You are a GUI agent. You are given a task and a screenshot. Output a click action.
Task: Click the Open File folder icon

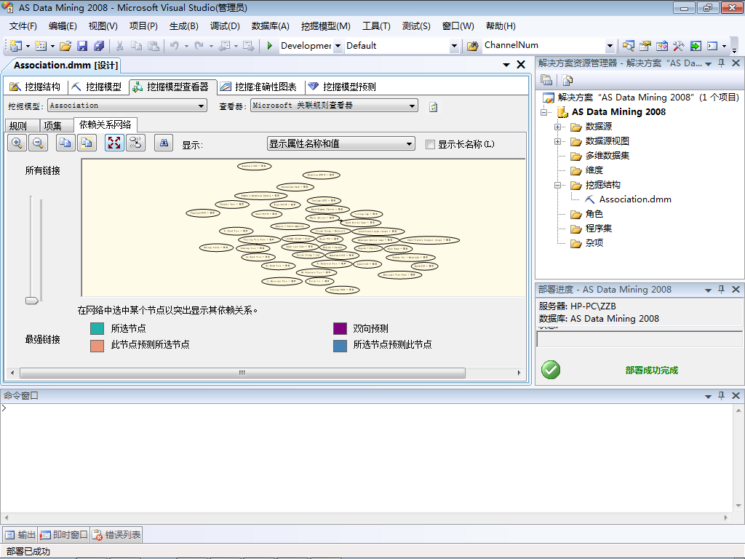pos(65,46)
